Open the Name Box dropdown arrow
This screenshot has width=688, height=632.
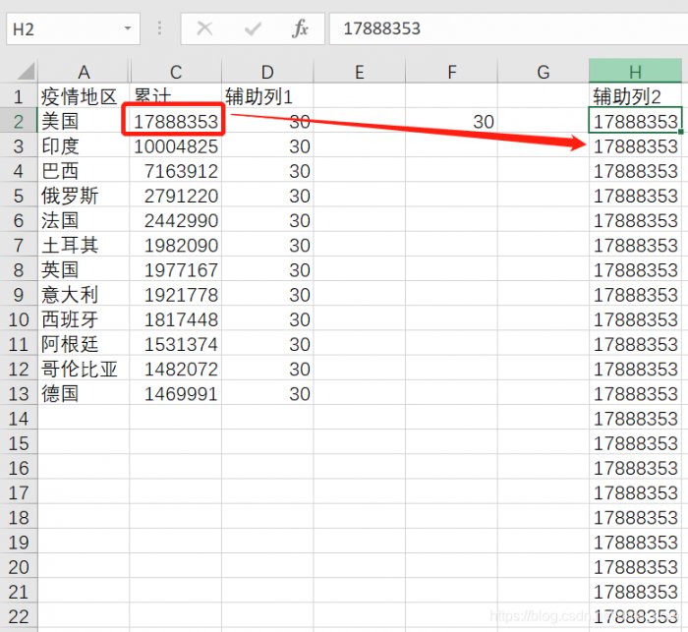(x=128, y=29)
